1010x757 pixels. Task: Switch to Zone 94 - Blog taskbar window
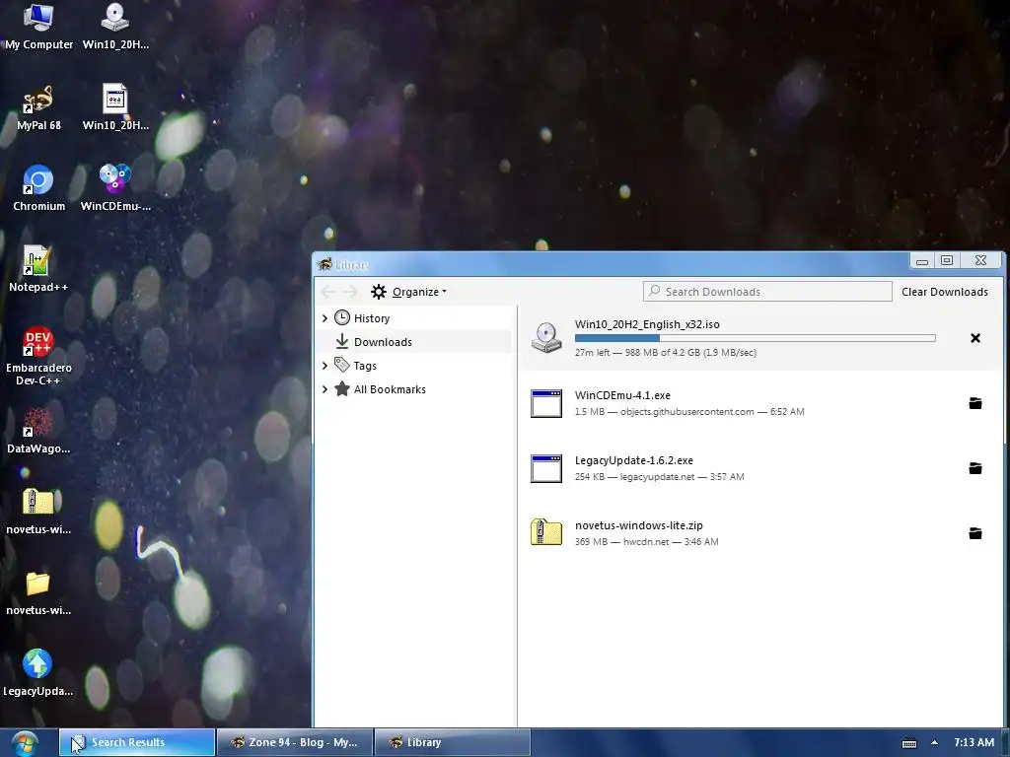click(x=295, y=742)
